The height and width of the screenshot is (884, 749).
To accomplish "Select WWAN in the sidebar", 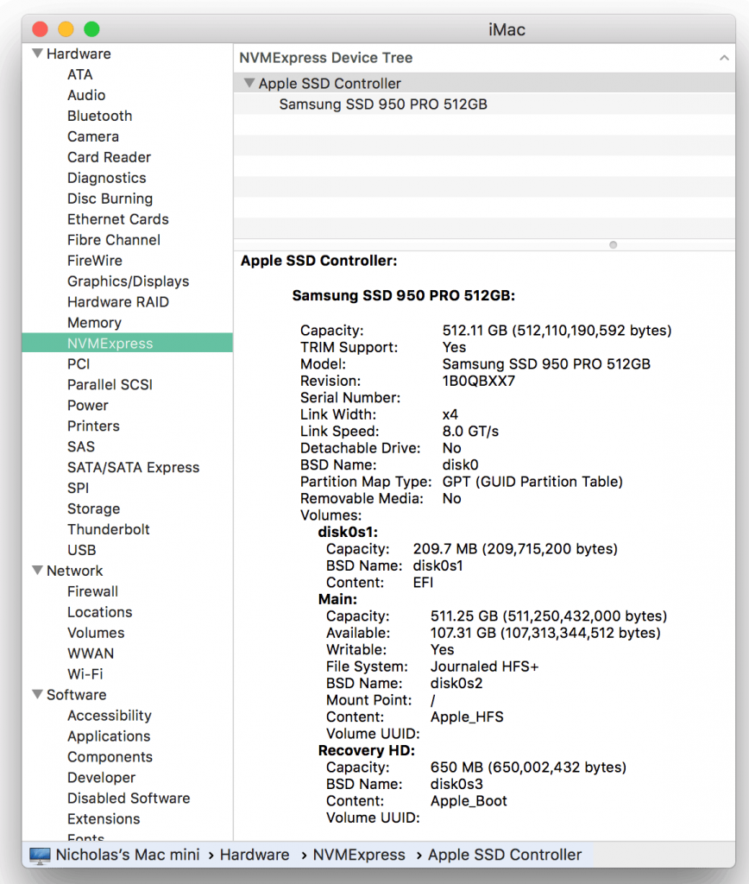I will tap(91, 654).
